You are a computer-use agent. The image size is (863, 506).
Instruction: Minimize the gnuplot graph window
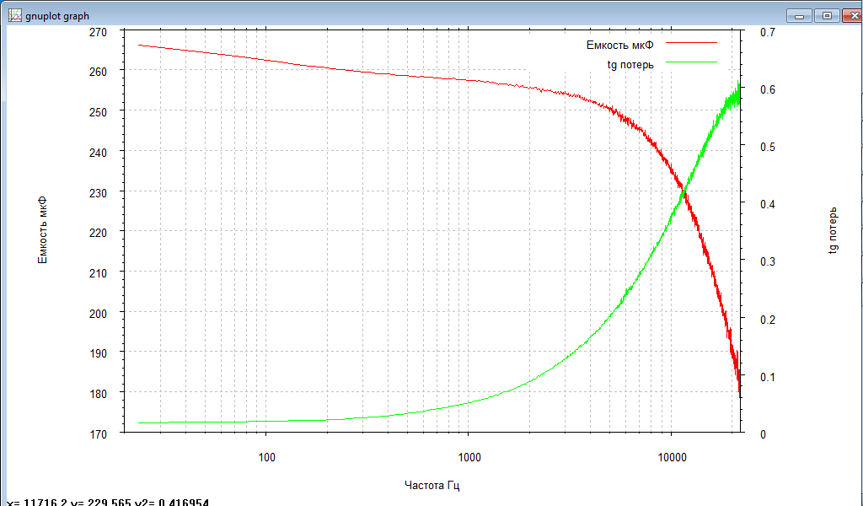click(799, 16)
